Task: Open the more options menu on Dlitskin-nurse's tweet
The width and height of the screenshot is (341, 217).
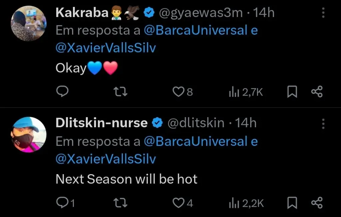Action: pos(324,123)
